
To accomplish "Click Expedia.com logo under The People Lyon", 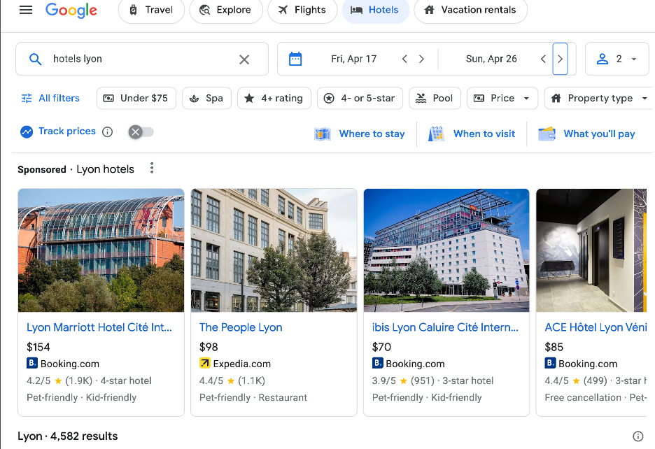I will coord(204,363).
